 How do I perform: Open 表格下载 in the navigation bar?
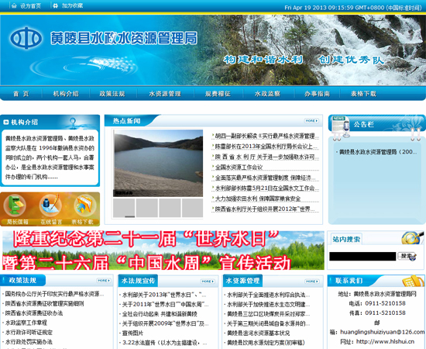[x=363, y=94]
